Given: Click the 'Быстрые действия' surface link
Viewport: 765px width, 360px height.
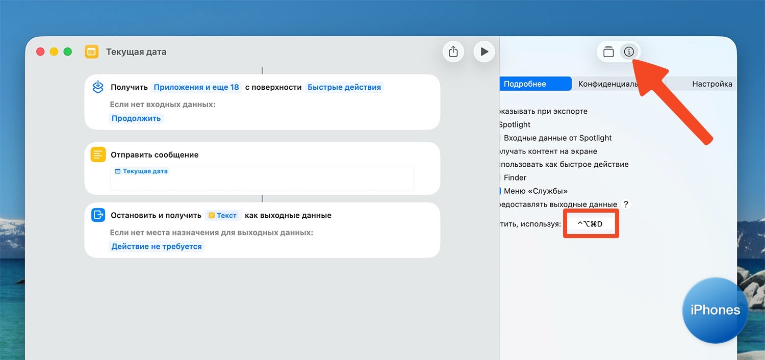Looking at the screenshot, I should [x=344, y=87].
